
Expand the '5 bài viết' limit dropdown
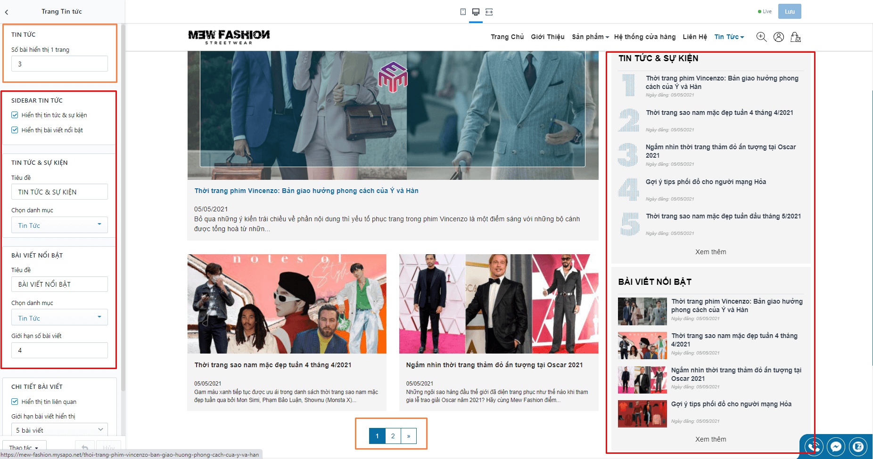tap(59, 430)
